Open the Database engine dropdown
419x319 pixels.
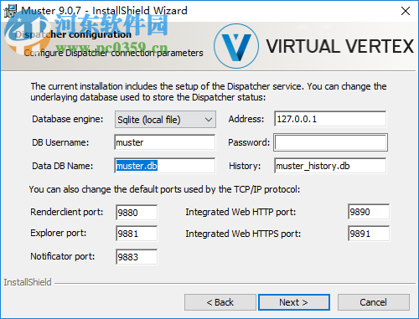click(x=165, y=120)
